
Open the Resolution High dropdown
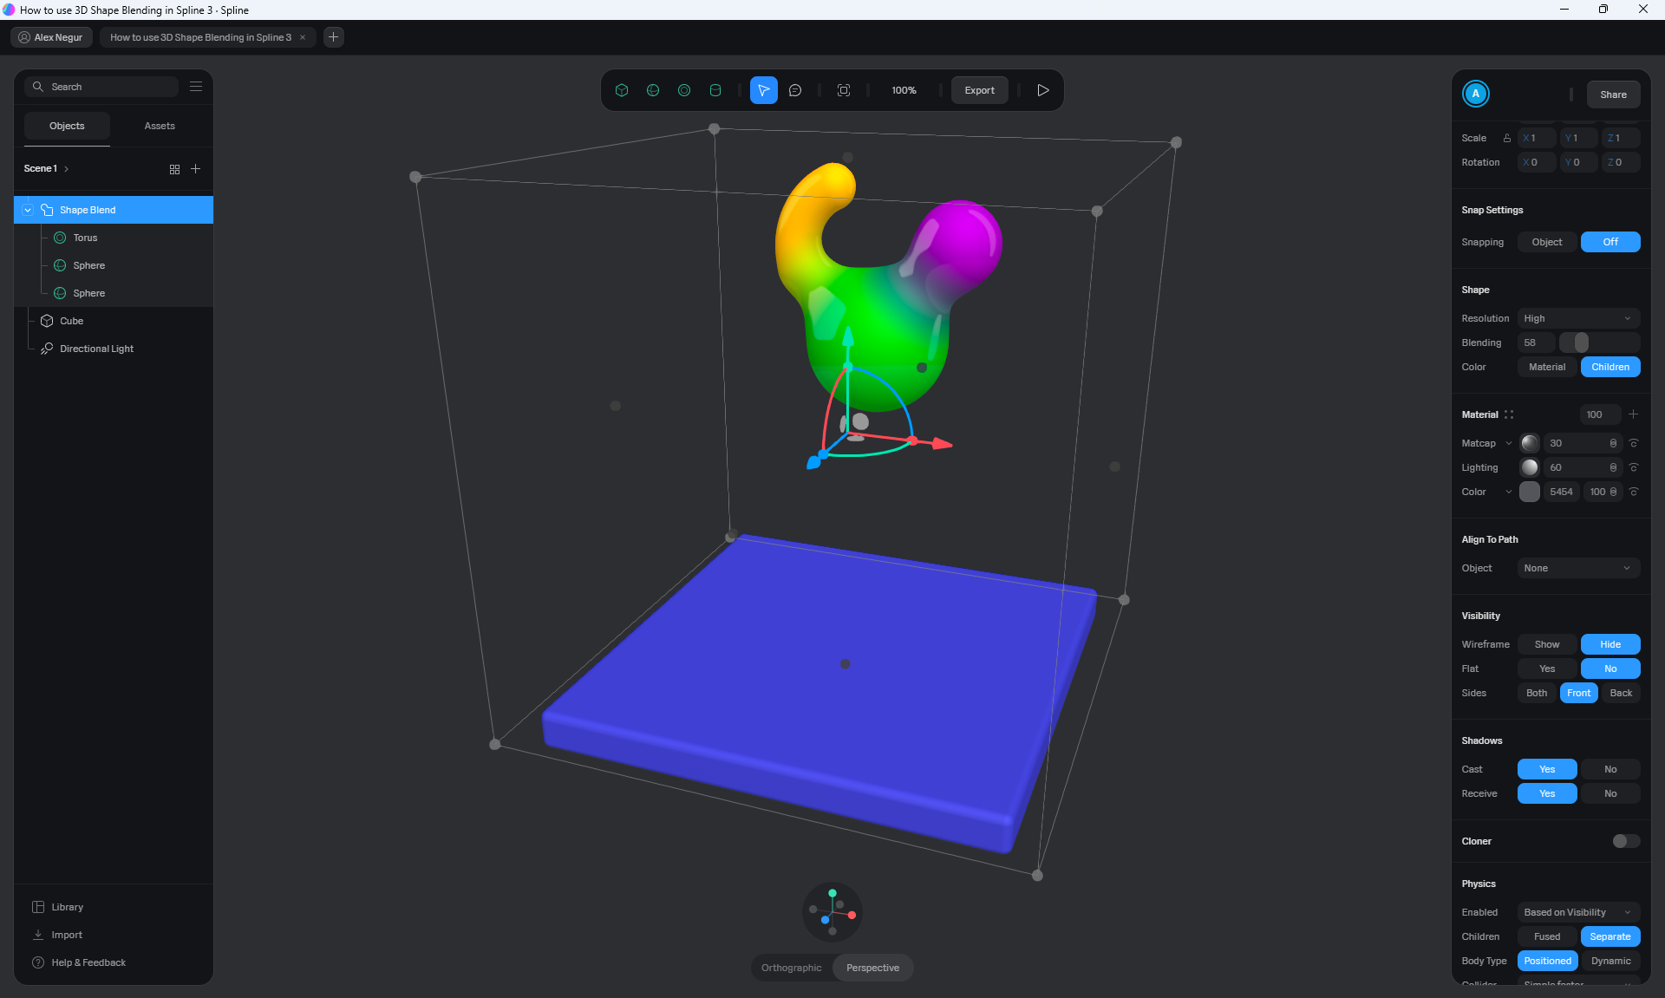1577,318
